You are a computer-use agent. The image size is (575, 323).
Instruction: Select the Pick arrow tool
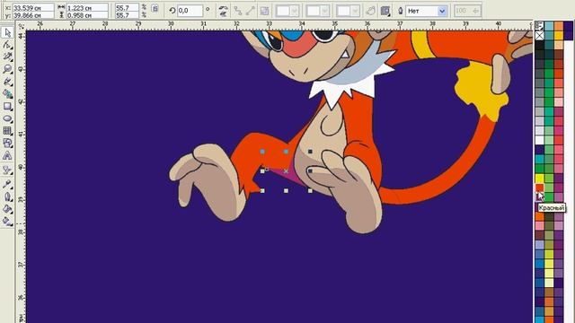click(x=7, y=32)
